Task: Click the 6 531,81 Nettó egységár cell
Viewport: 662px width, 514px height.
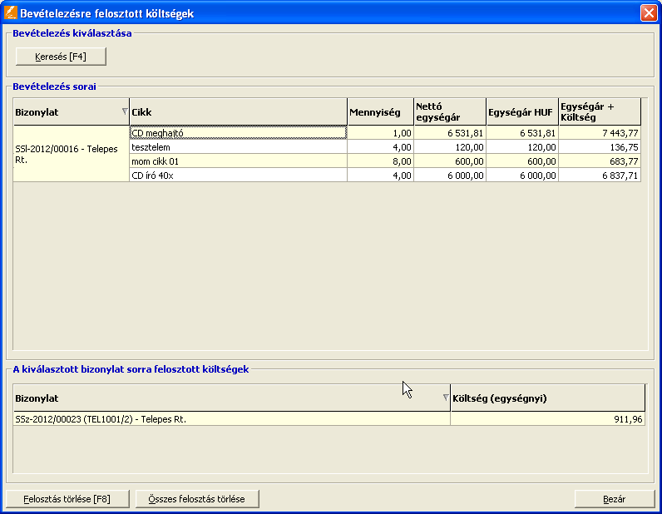Action: click(450, 133)
